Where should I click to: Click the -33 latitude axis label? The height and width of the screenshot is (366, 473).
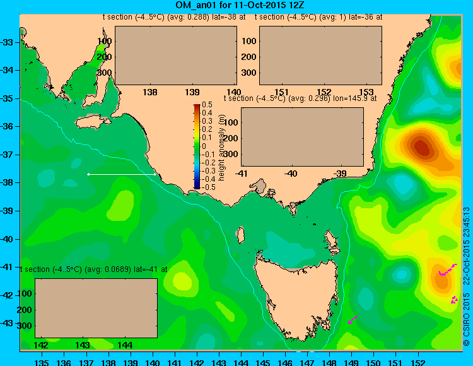7,42
